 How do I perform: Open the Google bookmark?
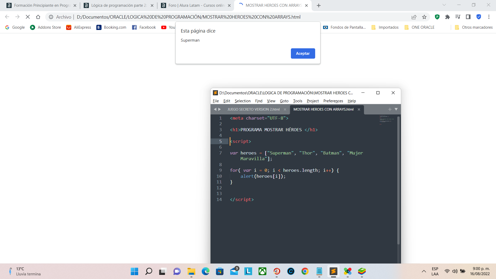(15, 27)
